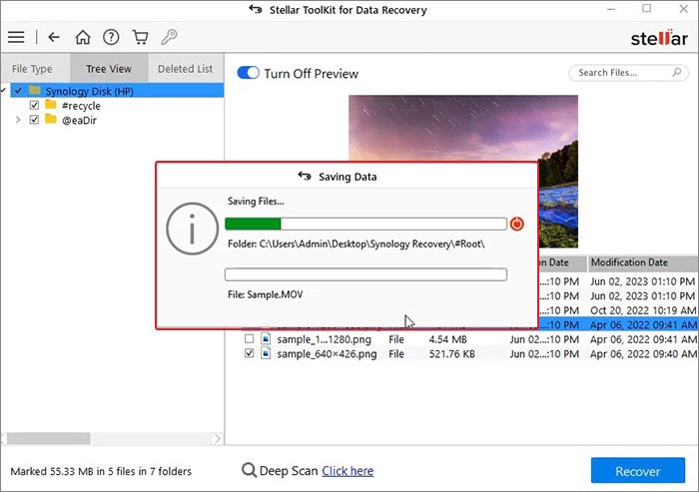699x492 pixels.
Task: Click the activation key icon
Action: [169, 37]
